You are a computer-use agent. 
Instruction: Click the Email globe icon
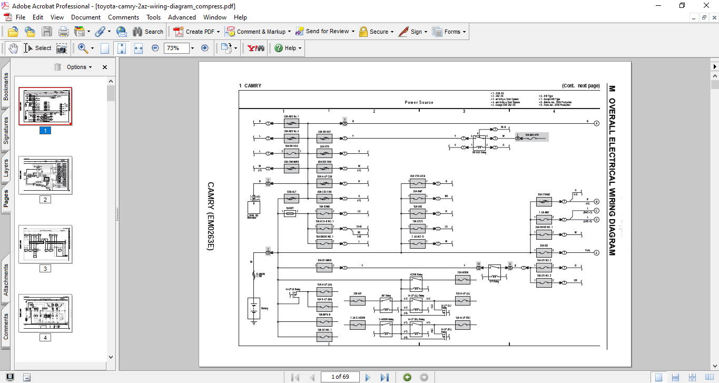pos(122,32)
